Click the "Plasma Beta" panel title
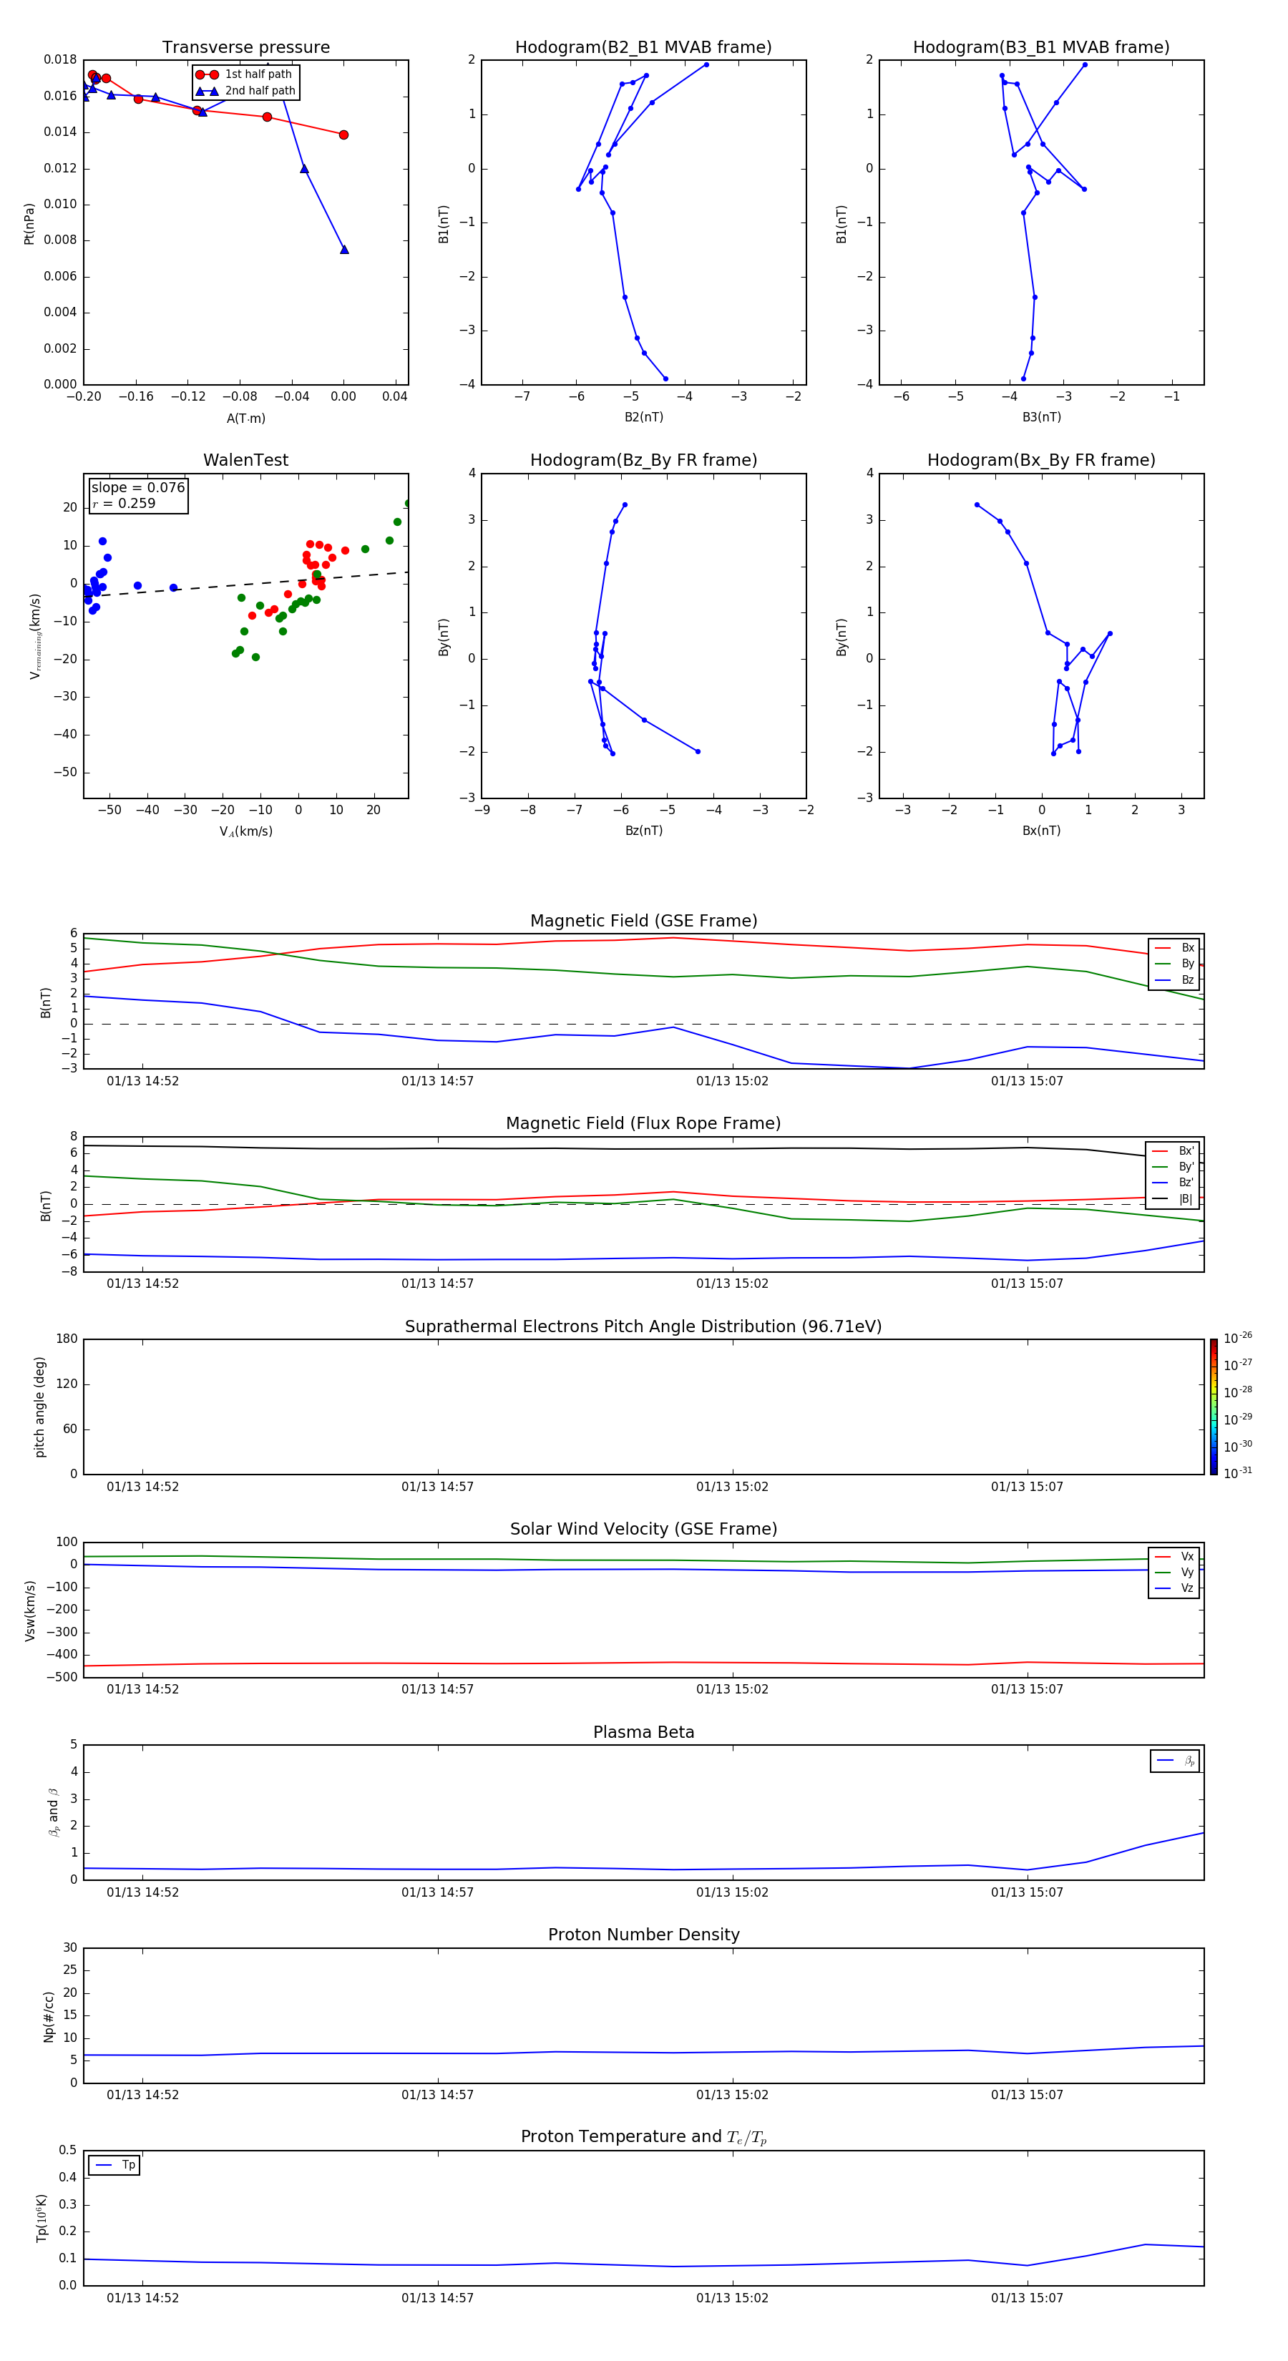Viewport: 1288px width, 2361px height. point(643,1732)
